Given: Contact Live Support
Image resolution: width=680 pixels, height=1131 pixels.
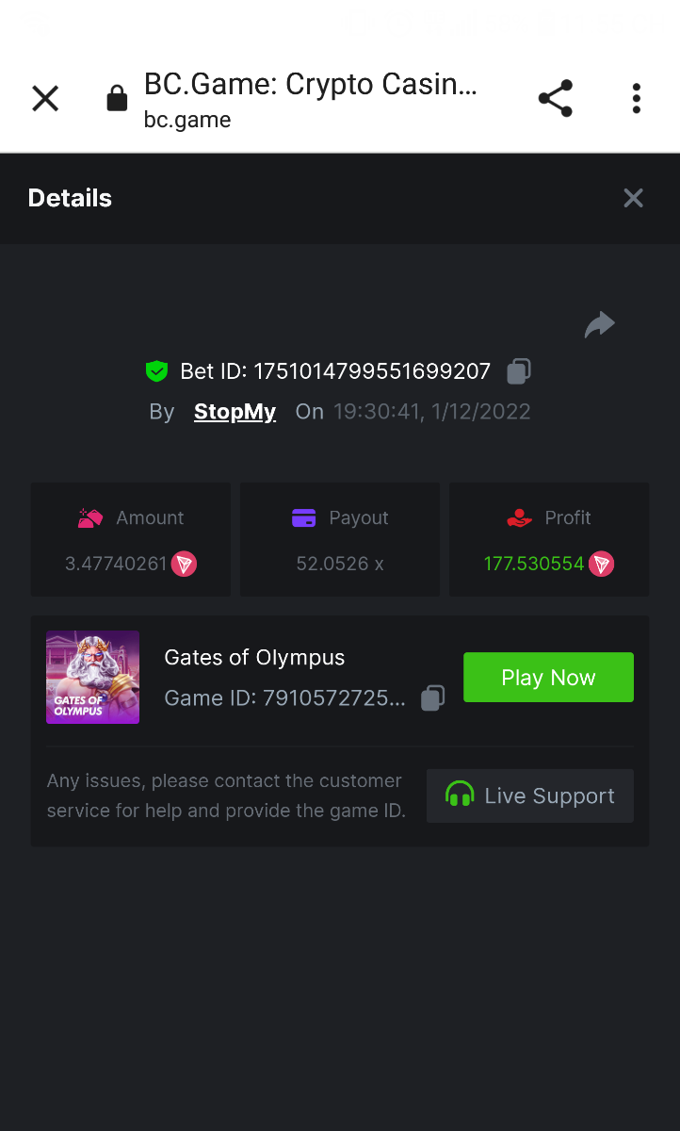Looking at the screenshot, I should [530, 795].
